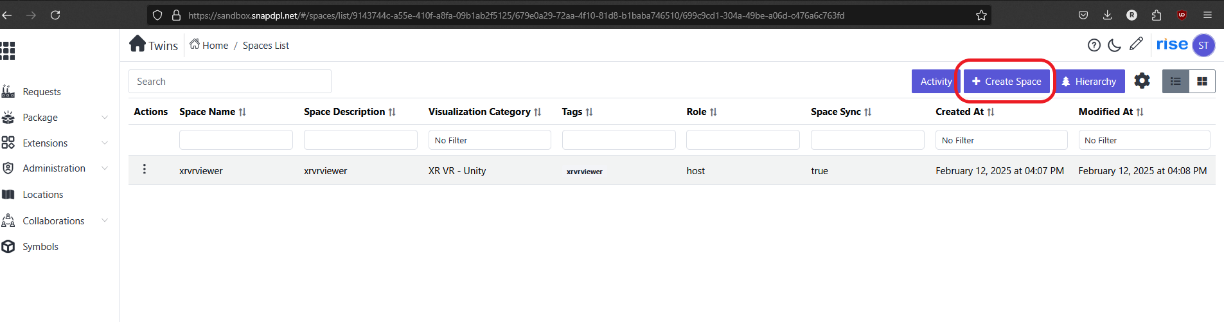Go back in browser history

click(7, 15)
